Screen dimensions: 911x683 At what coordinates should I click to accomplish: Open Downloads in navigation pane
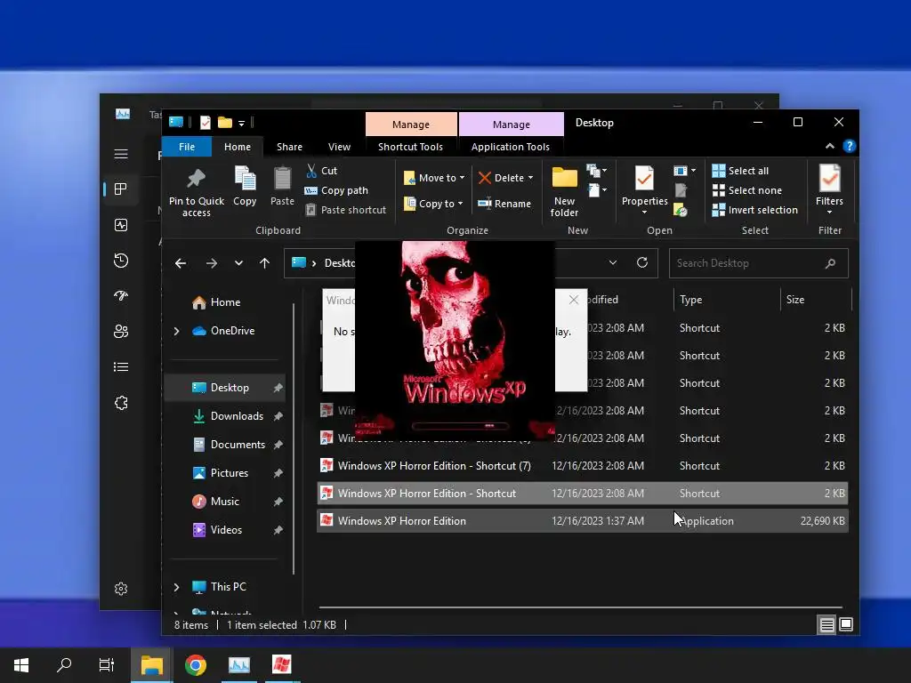(x=237, y=416)
